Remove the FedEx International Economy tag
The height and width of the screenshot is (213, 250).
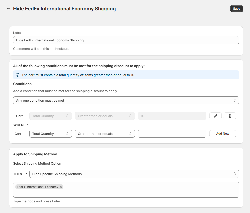(x=61, y=187)
